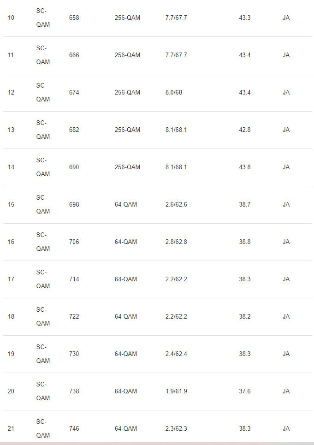Click frequency 738 for channel 20
The height and width of the screenshot is (445, 314).
pyautogui.click(x=74, y=392)
